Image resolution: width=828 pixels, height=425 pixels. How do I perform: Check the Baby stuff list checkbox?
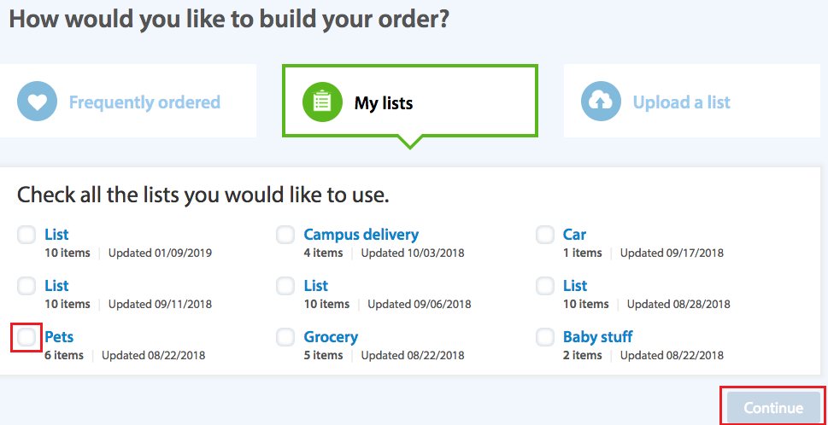pyautogui.click(x=545, y=337)
